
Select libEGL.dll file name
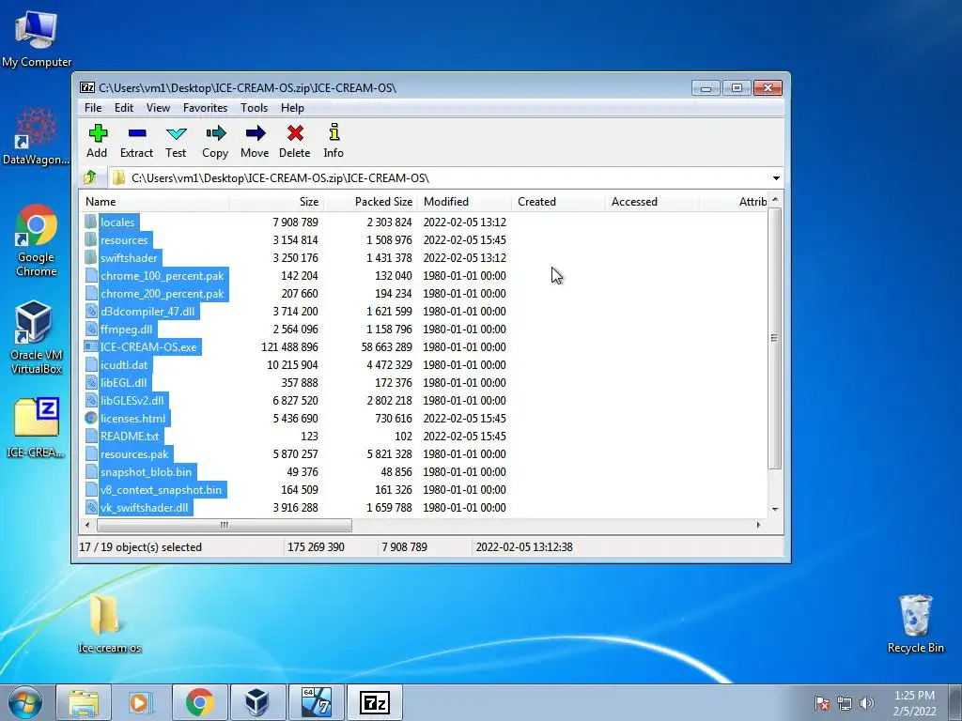[x=124, y=383]
